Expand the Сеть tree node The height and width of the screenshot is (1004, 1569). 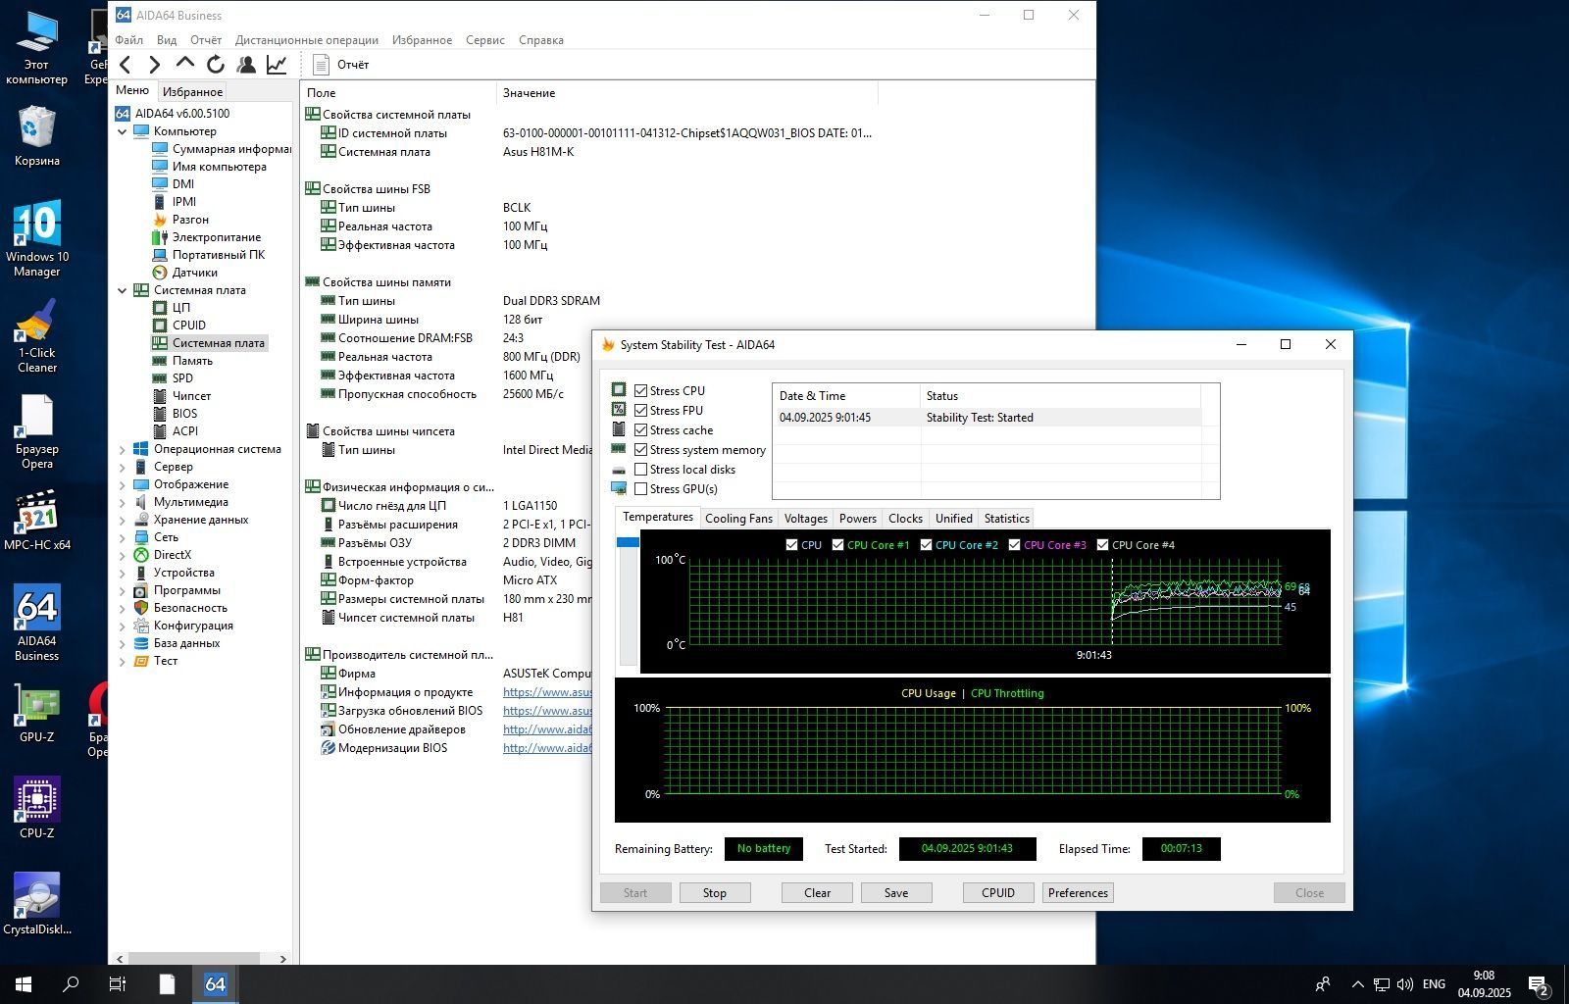[x=123, y=537]
